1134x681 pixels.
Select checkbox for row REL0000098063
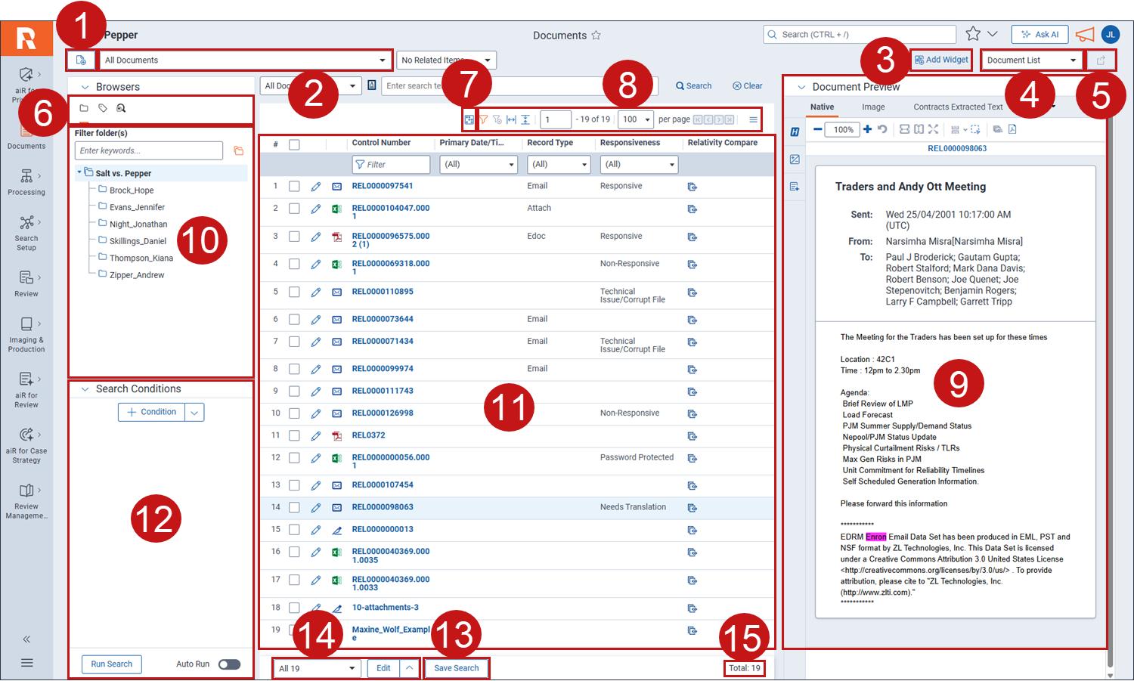[x=294, y=507]
